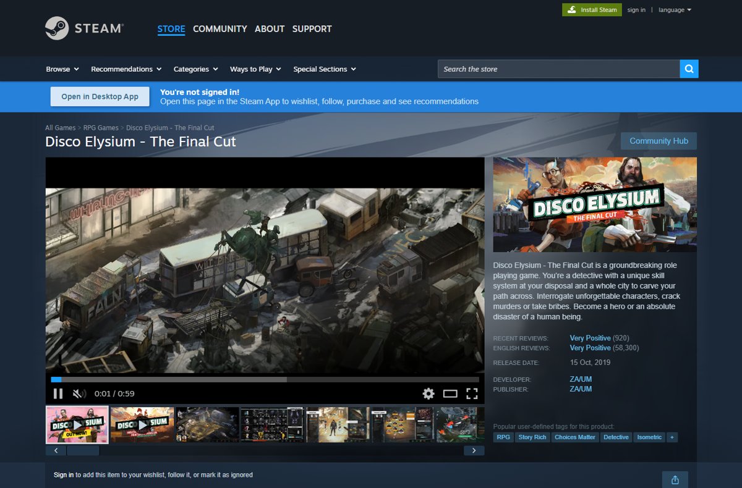Switch video to fullscreen
This screenshot has height=488, width=742.
472,393
